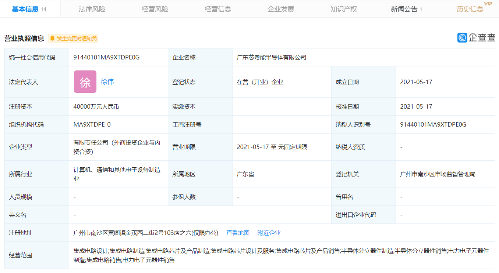The width and height of the screenshot is (499, 273).
Task: Click the ID value beside 纳税人识别号
Action: click(x=433, y=125)
